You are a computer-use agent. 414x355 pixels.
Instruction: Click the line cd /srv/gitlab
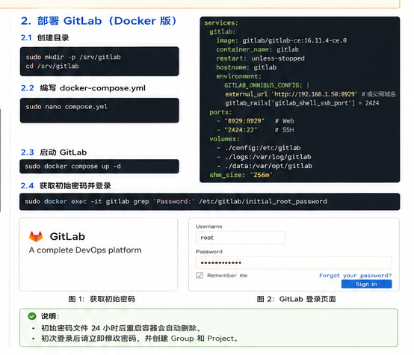(52, 66)
